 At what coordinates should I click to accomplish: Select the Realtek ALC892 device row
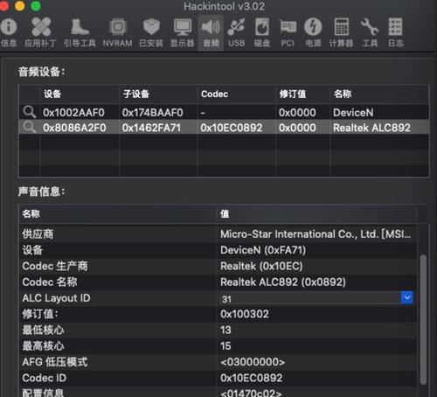(224, 128)
